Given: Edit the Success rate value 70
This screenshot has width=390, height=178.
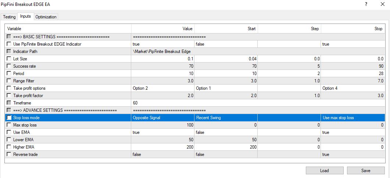Looking at the screenshot, I should [163, 66].
